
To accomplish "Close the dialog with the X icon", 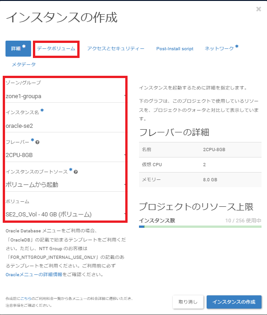I will click(259, 9).
